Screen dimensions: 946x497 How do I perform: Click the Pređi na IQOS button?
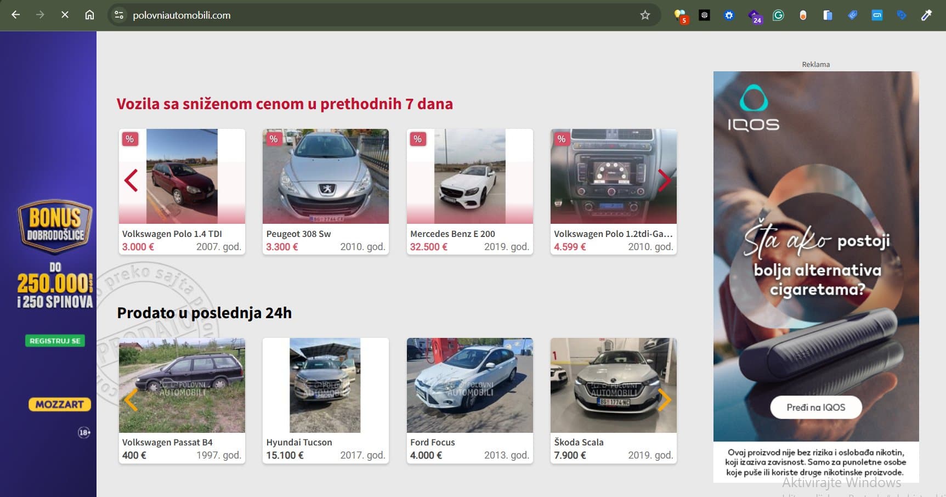click(816, 407)
